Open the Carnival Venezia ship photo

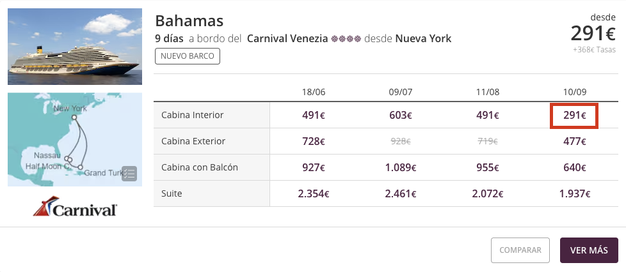[x=75, y=47]
